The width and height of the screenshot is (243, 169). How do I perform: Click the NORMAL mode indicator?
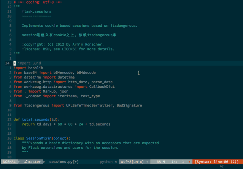pos(9,162)
